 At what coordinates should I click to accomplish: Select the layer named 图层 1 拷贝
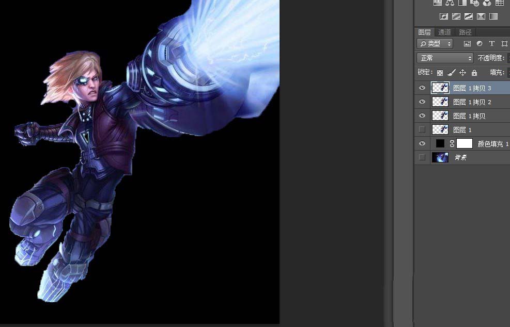click(x=469, y=116)
